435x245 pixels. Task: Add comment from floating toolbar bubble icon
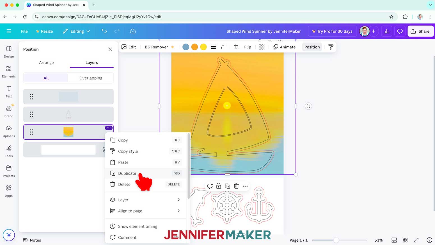pos(210,186)
